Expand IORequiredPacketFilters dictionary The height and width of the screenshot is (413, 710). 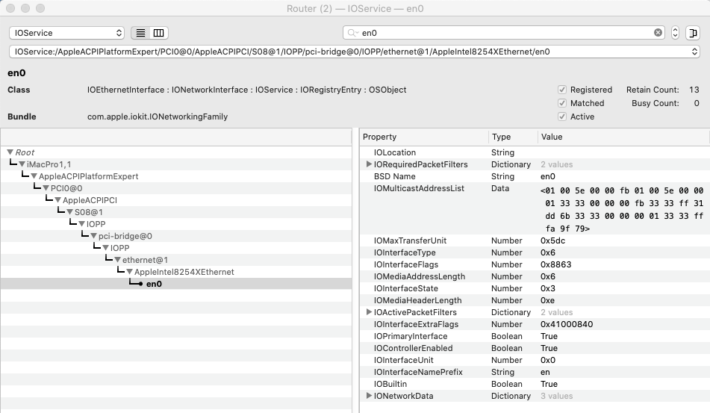click(369, 164)
